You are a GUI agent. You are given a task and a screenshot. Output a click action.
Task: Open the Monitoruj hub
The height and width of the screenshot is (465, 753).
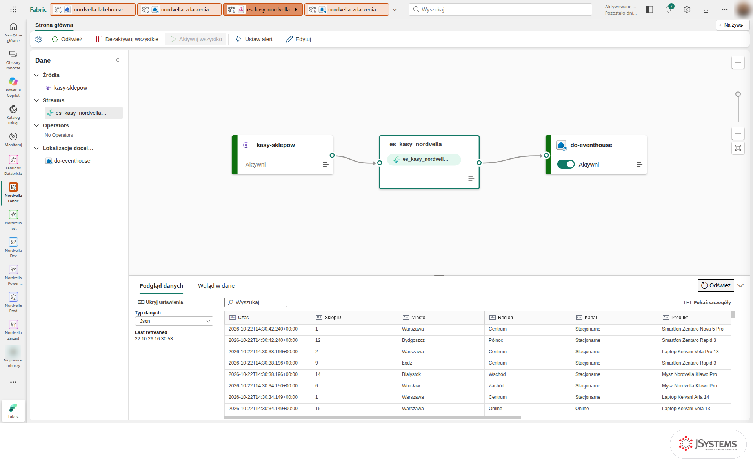point(13,139)
